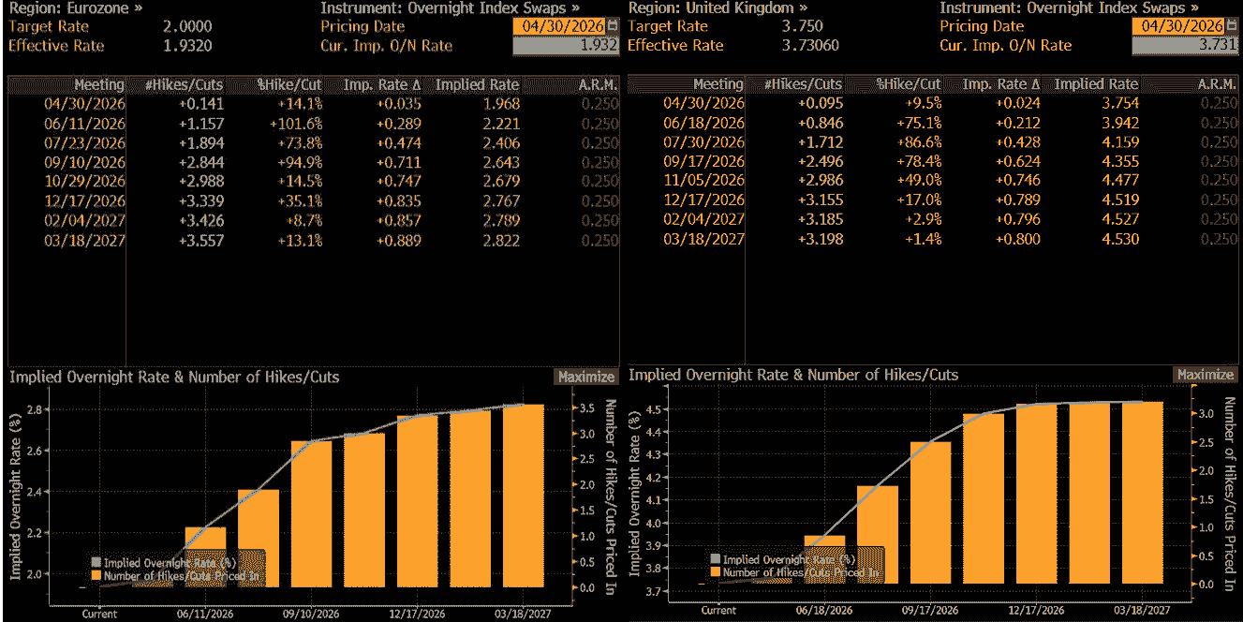The height and width of the screenshot is (622, 1243).
Task: Select the 06/11/2026 meeting row in the Eurozone table
Action: pos(313,123)
